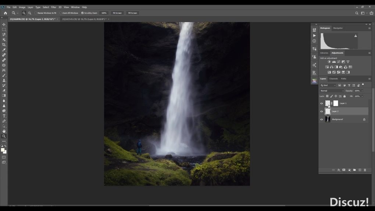Screen dimensions: 375x211
Task: Open the Normal blend mode dropdown
Action: (x=332, y=91)
